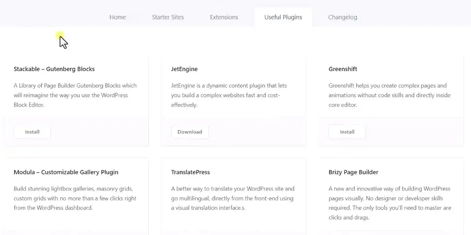471x235 pixels.
Task: Click the Stackable – Gutenberg Blocks title
Action: 54,69
